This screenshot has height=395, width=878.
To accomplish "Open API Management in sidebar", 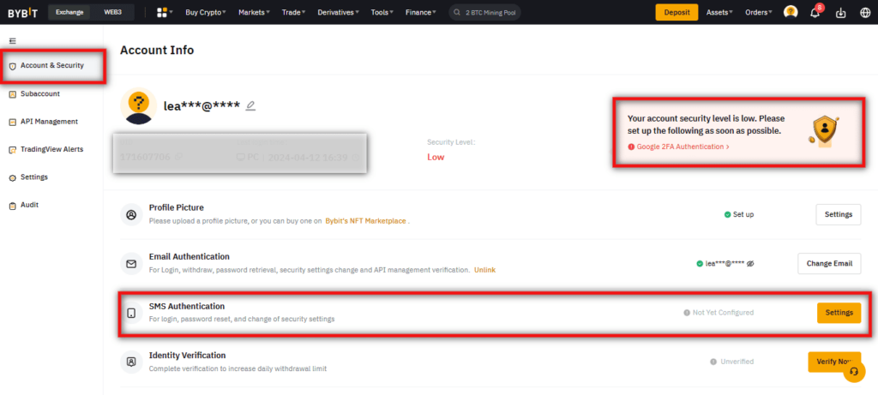I will [x=49, y=122].
